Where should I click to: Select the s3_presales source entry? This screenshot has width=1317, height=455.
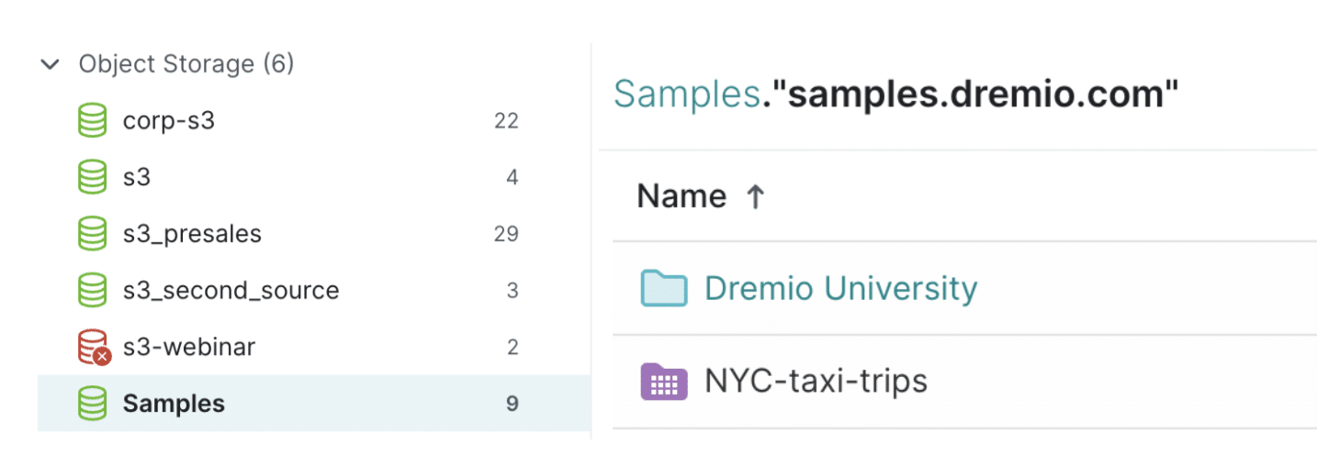pos(314,234)
